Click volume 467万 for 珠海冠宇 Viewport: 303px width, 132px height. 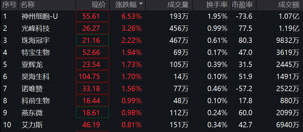[x=179, y=40]
